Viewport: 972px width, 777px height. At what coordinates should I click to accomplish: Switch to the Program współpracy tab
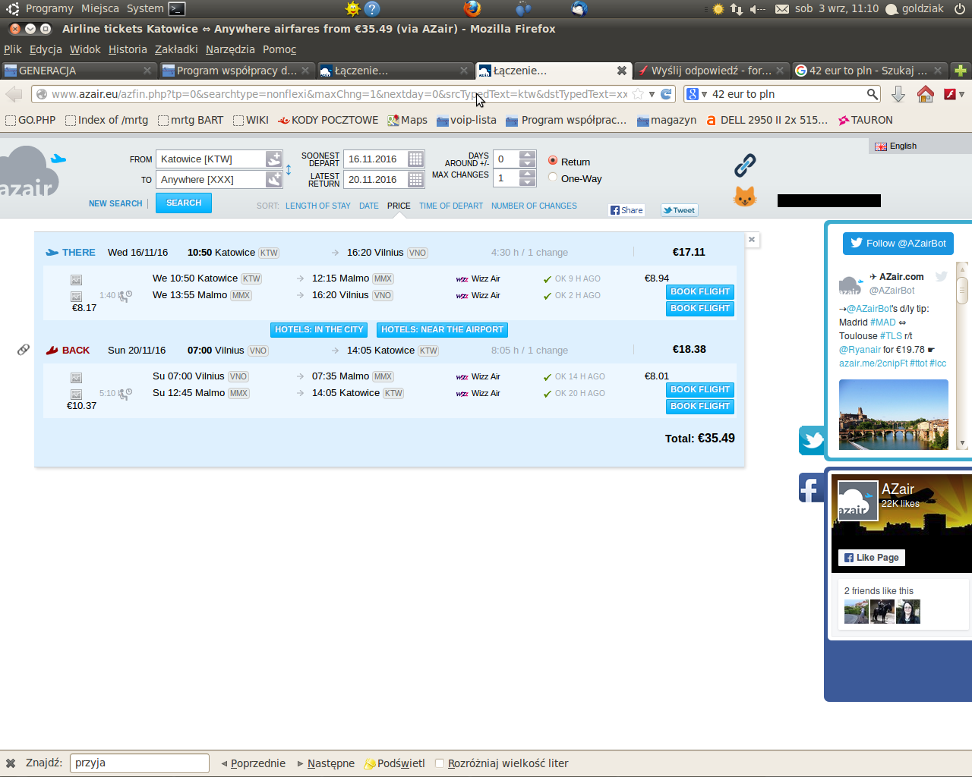(237, 71)
